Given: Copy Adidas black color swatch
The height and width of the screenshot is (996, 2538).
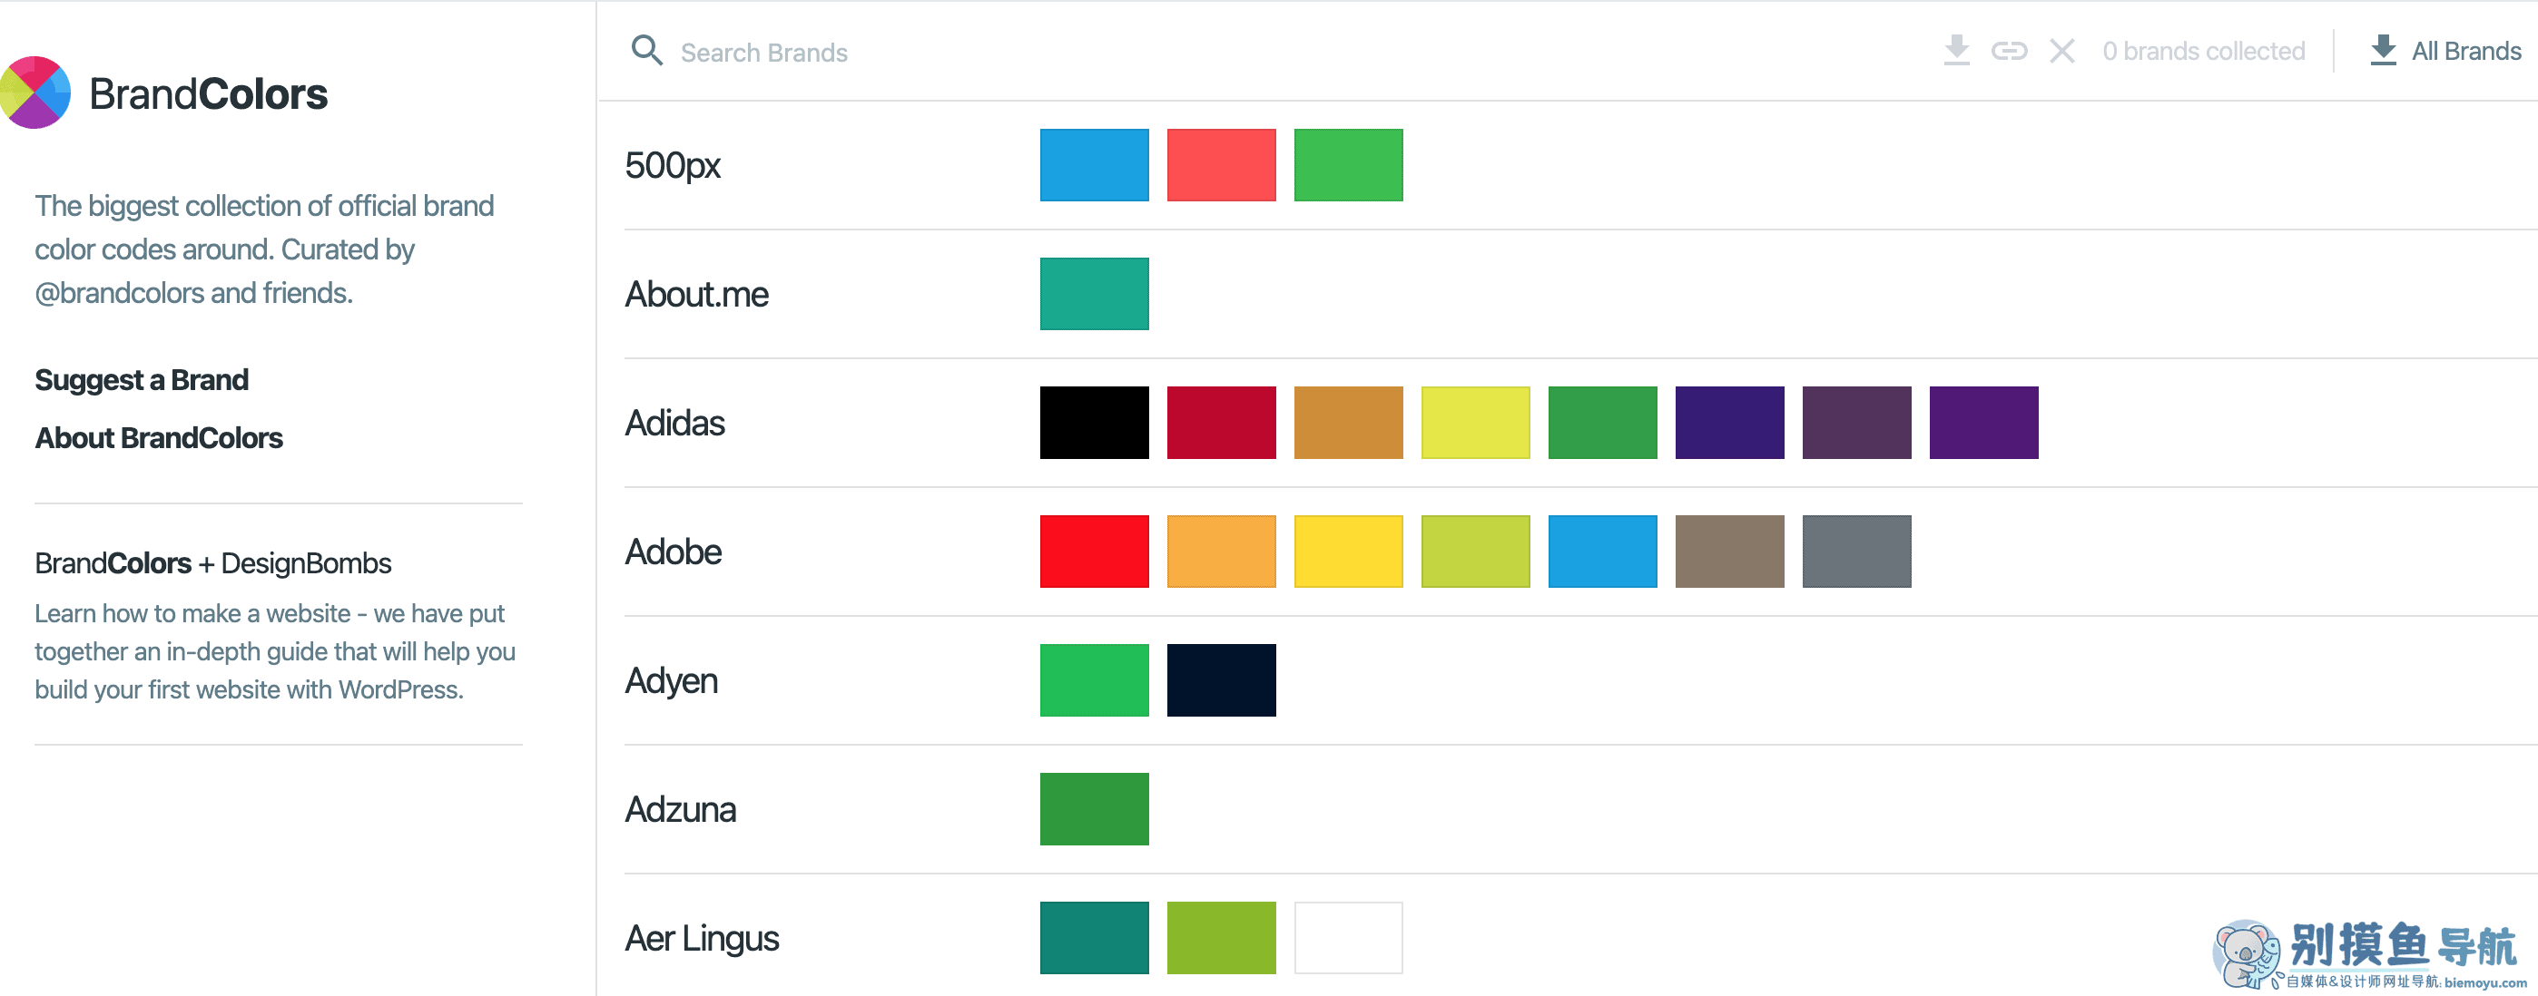Looking at the screenshot, I should (x=1095, y=424).
